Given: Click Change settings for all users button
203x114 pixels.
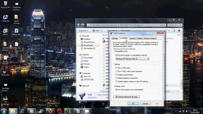Looking at the screenshot, I should (x=126, y=97).
